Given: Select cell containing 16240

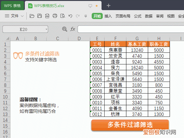Looking at the screenshot, I should point(137,67).
